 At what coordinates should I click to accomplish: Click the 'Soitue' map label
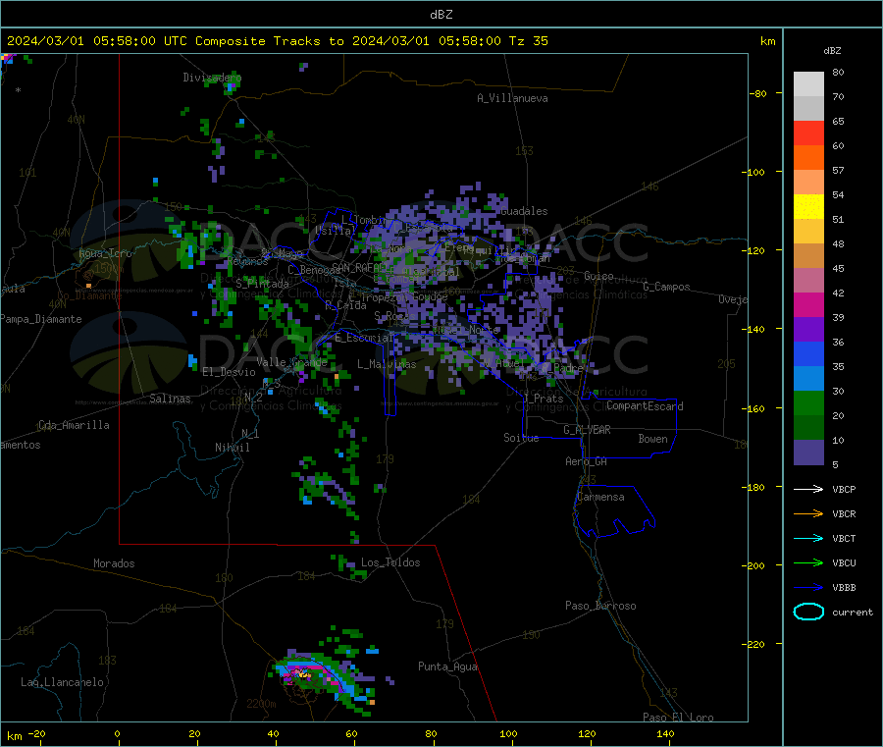click(521, 438)
